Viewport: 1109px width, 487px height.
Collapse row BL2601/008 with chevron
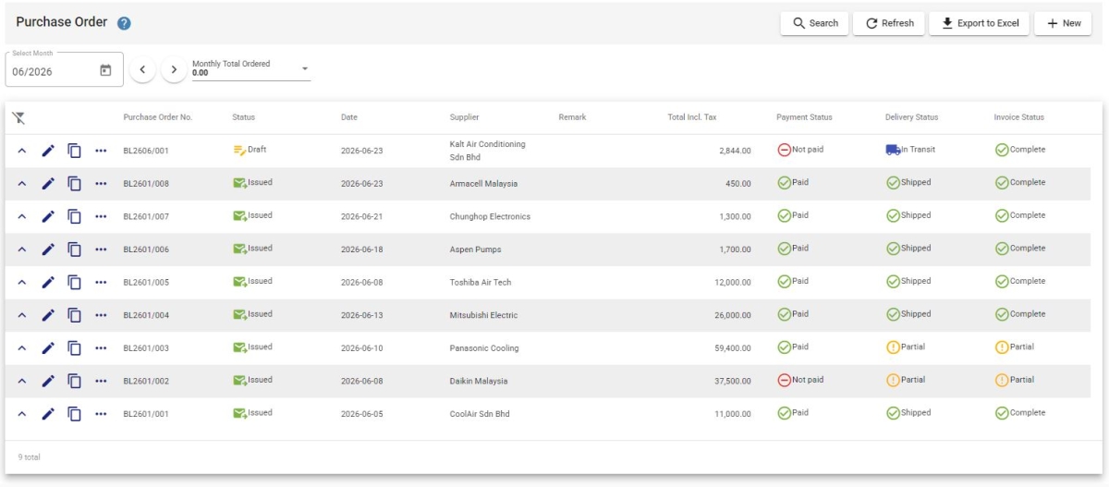[x=22, y=184]
